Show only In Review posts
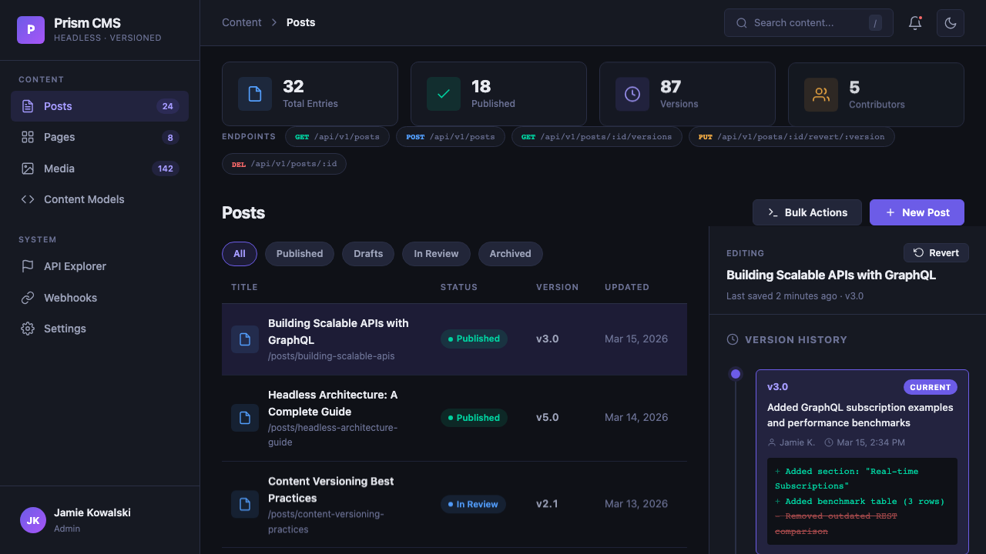 coord(436,254)
